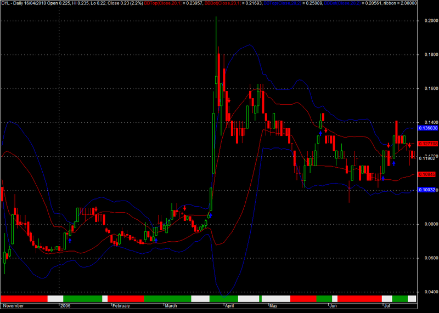
Task: Click the November date axis label
Action: tap(13, 306)
